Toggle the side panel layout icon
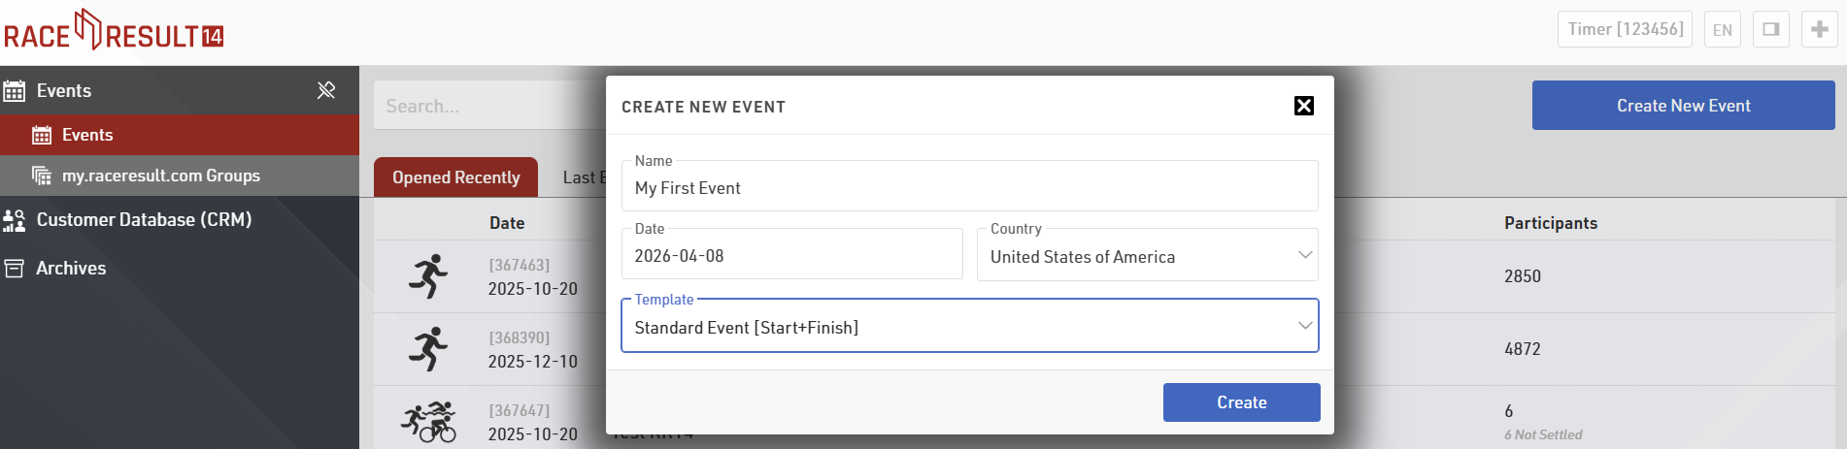Image resolution: width=1847 pixels, height=449 pixels. (x=1770, y=29)
